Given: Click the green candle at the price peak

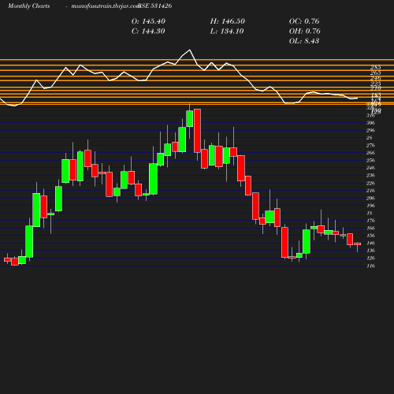Looking at the screenshot, I should 190,118.
